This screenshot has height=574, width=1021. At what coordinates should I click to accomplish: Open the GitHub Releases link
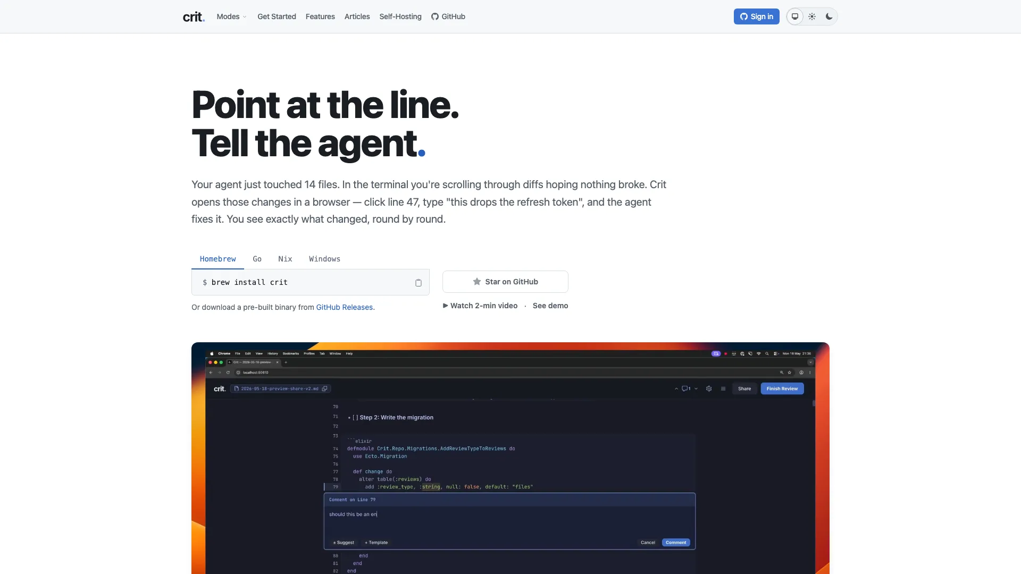pyautogui.click(x=345, y=307)
